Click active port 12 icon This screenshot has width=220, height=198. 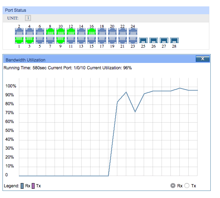point(71,32)
